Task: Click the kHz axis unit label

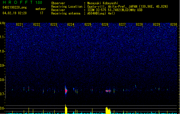Action: click(x=3, y=23)
